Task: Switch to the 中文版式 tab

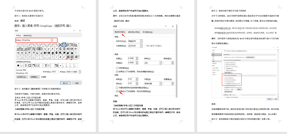Action: pos(148,32)
